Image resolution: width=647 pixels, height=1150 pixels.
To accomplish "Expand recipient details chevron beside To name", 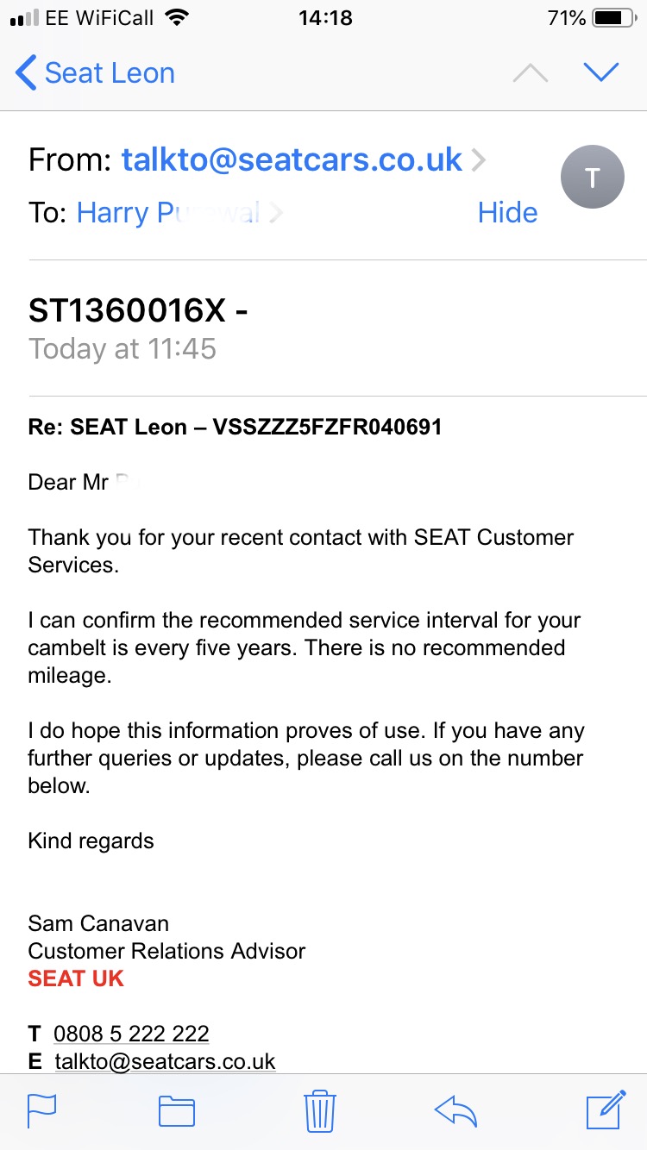I will click(275, 213).
